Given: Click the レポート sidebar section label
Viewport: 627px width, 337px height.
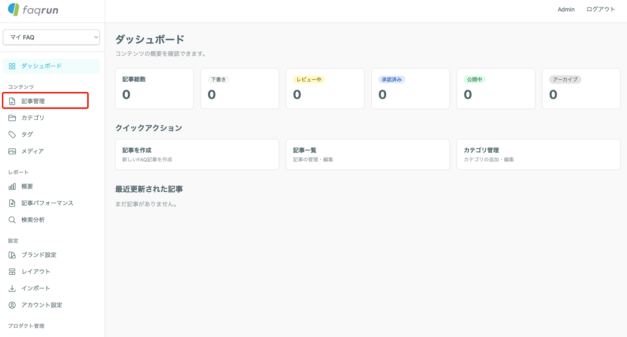Looking at the screenshot, I should pos(18,172).
